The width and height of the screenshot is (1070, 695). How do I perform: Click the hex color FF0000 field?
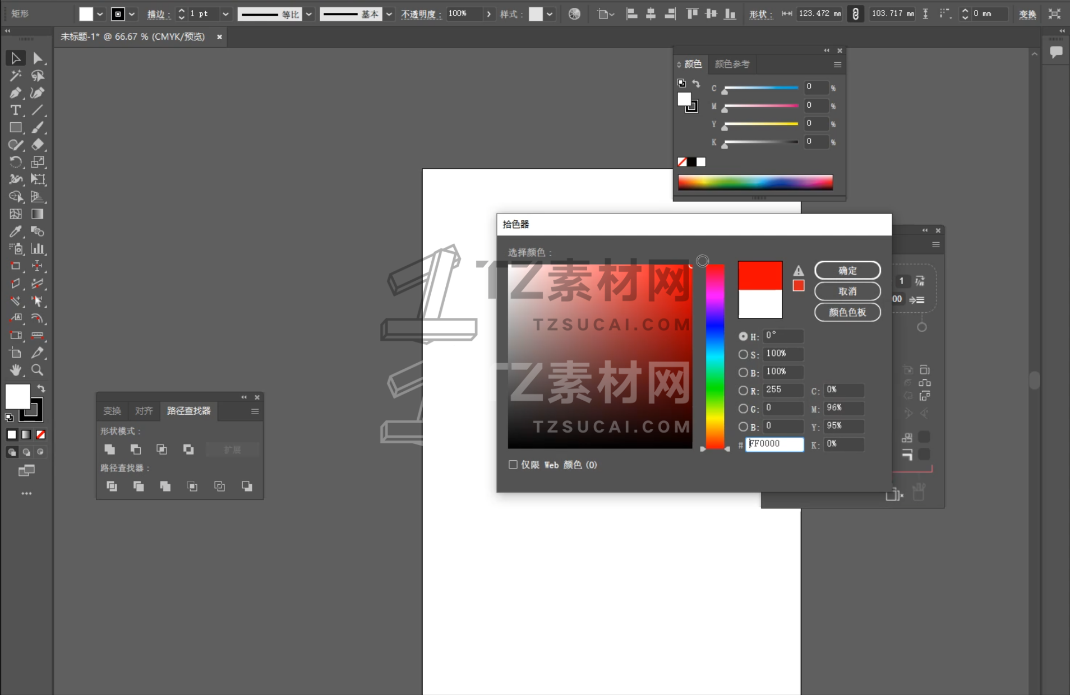[774, 444]
